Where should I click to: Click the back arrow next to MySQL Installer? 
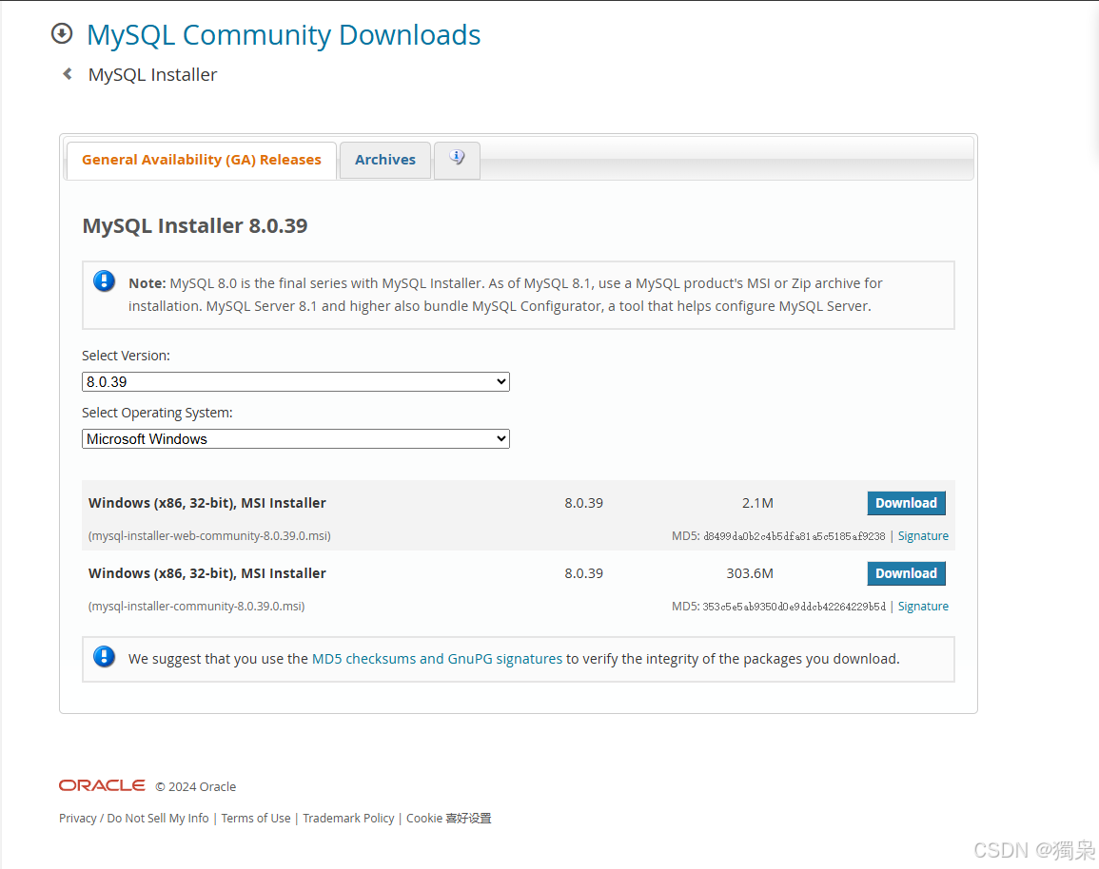pos(68,73)
